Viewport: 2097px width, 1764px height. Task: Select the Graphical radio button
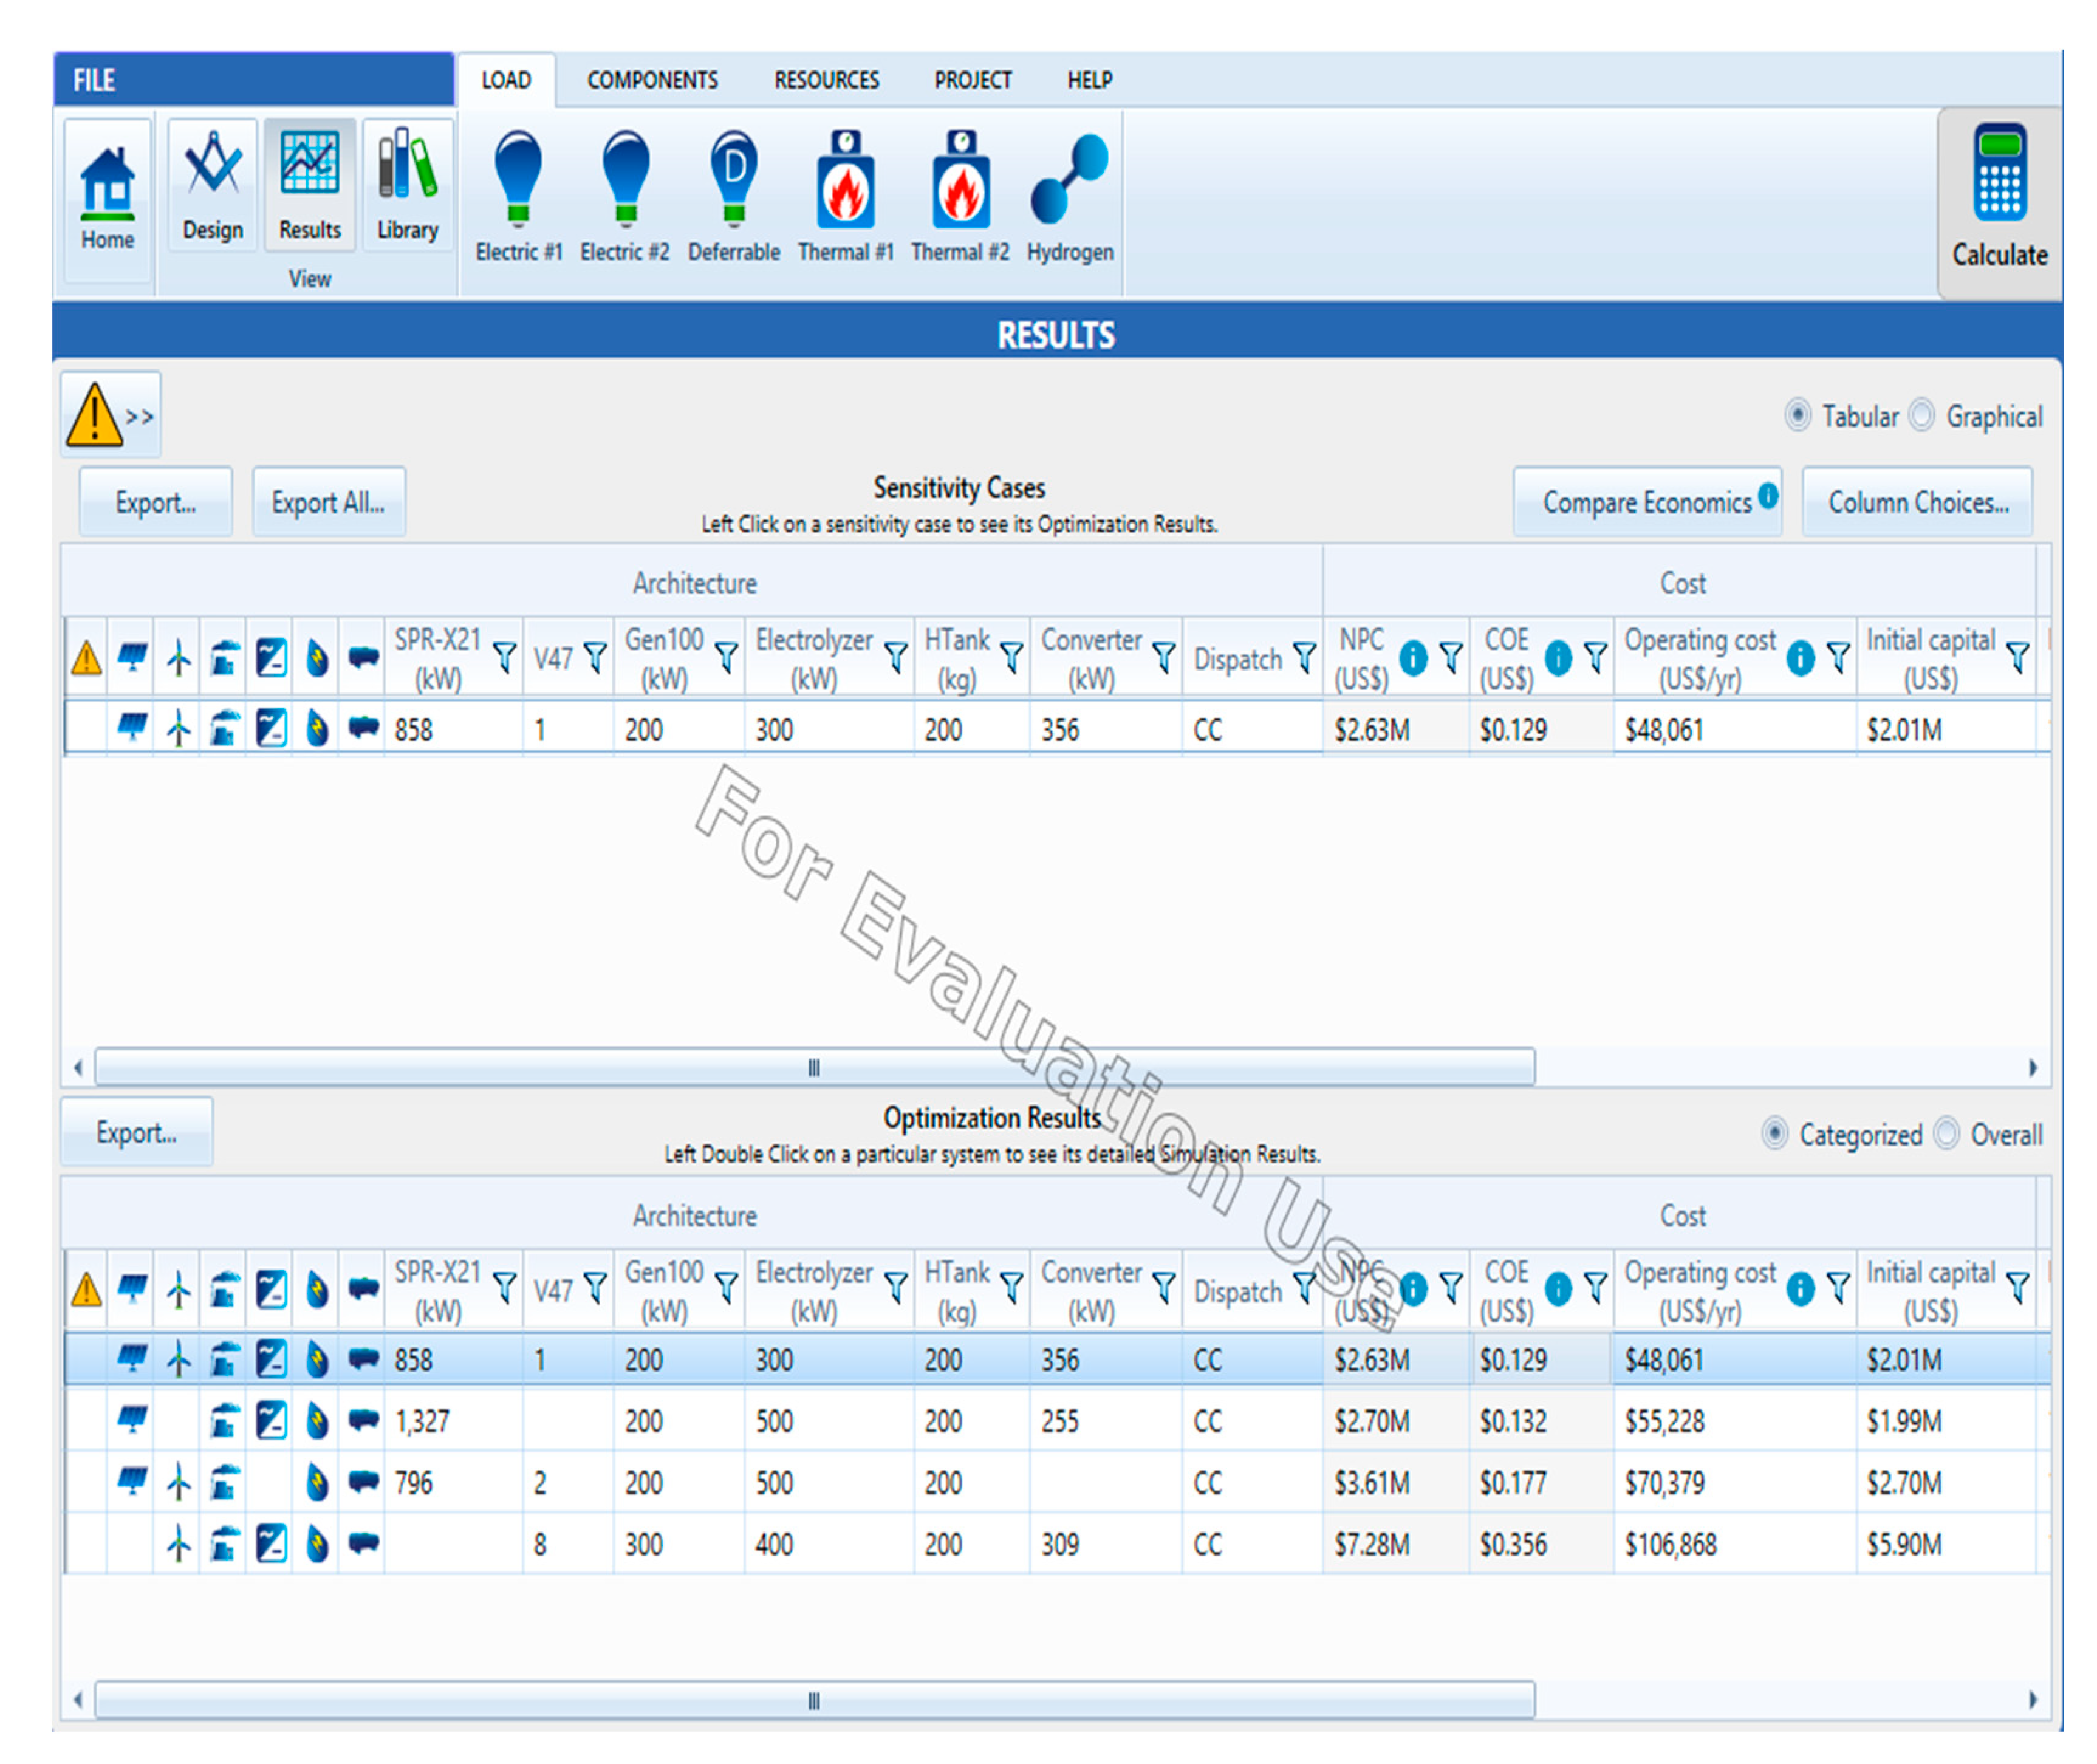pyautogui.click(x=1921, y=415)
